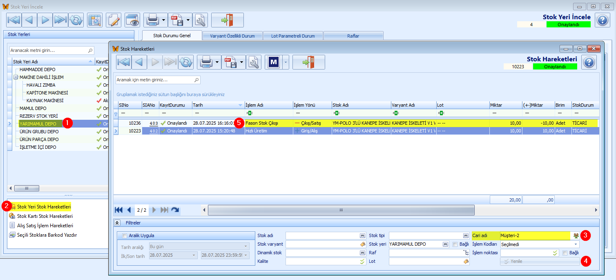Open help in Stok Yeri İncele window
Viewport: 616px width, 280px height.
click(603, 20)
